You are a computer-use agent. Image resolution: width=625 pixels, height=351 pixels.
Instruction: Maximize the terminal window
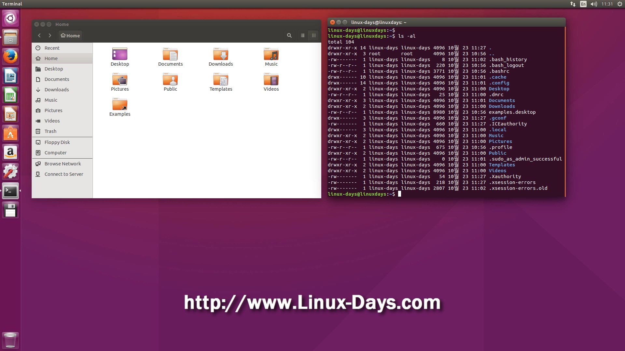tap(345, 22)
